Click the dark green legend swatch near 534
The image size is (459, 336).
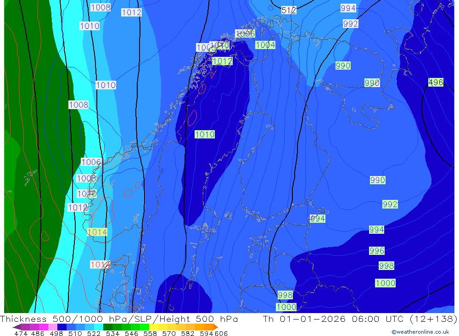[x=108, y=327]
